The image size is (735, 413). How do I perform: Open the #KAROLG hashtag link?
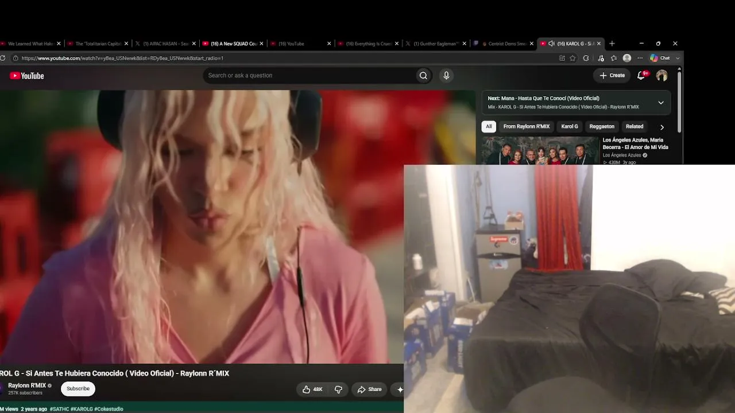tap(82, 409)
